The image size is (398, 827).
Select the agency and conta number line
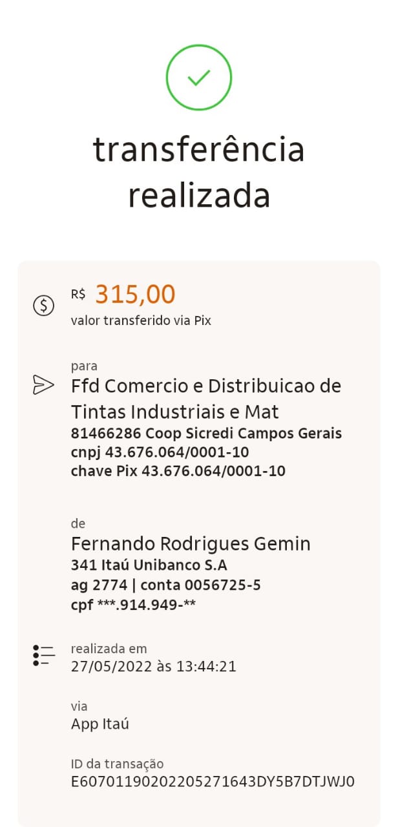tap(165, 585)
